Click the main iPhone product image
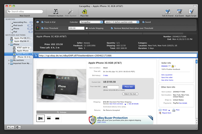The width and height of the screenshot is (202, 134). pyautogui.click(x=61, y=86)
